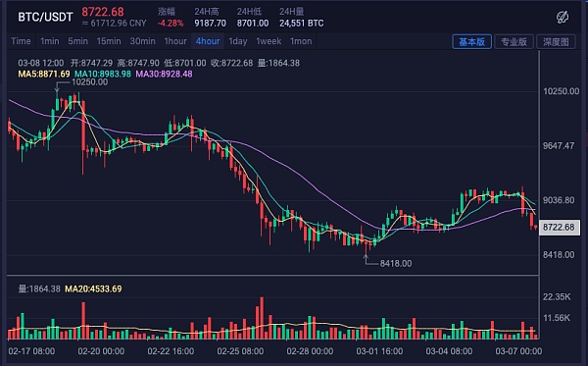
Task: Click the 10250.00 high price marker on chart
Action: click(89, 82)
